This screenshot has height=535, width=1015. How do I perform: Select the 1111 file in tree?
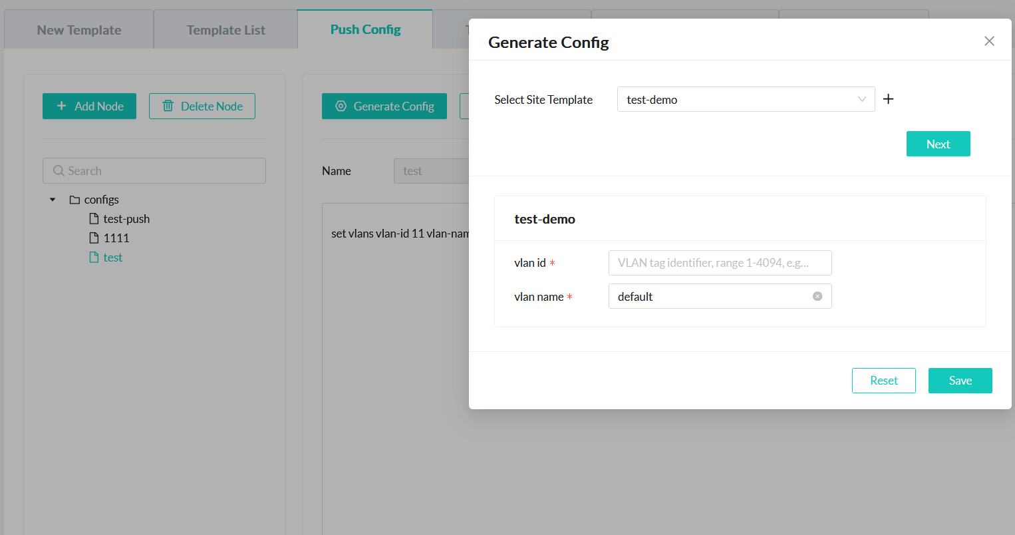tap(116, 238)
